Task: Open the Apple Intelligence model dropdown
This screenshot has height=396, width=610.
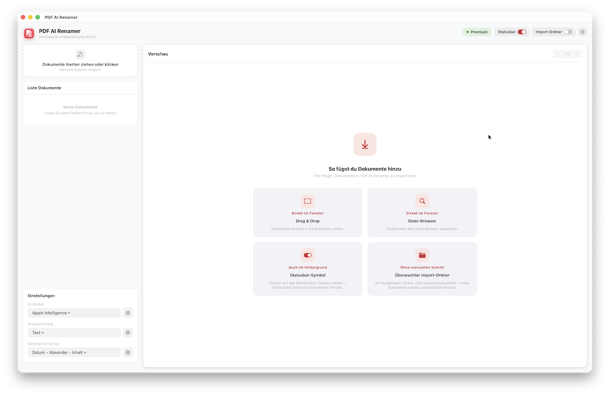Action: click(74, 313)
